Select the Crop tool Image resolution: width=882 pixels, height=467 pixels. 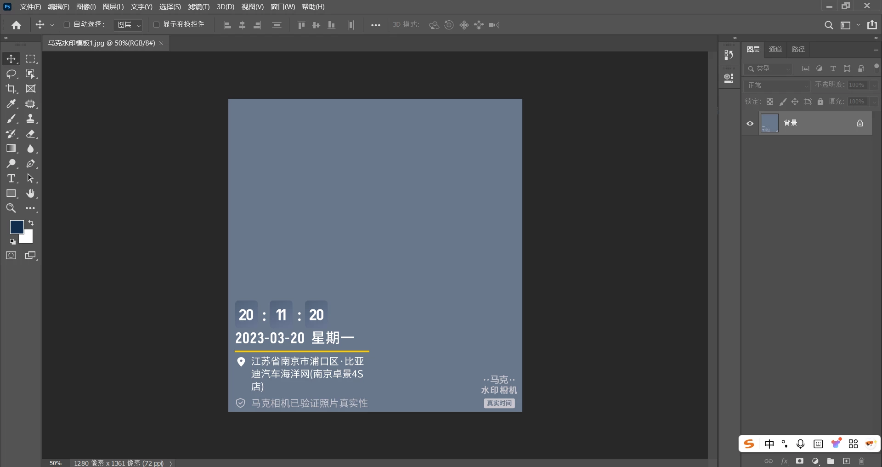click(11, 89)
